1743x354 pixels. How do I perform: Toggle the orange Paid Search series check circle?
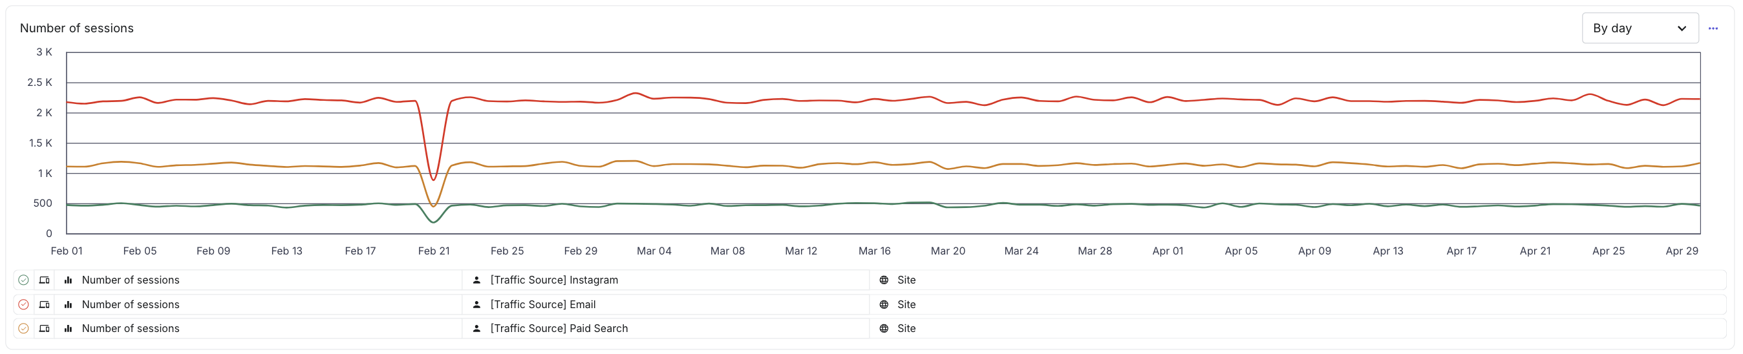24,328
